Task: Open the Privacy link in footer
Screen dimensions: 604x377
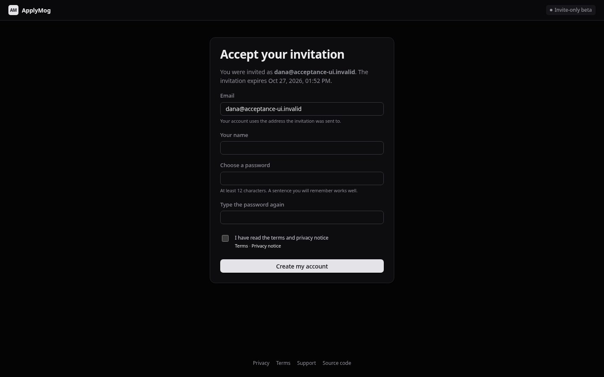Action: point(261,363)
